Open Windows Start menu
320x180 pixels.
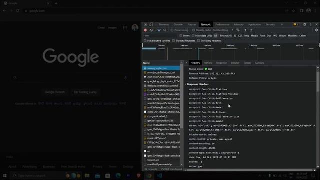click(x=5, y=175)
